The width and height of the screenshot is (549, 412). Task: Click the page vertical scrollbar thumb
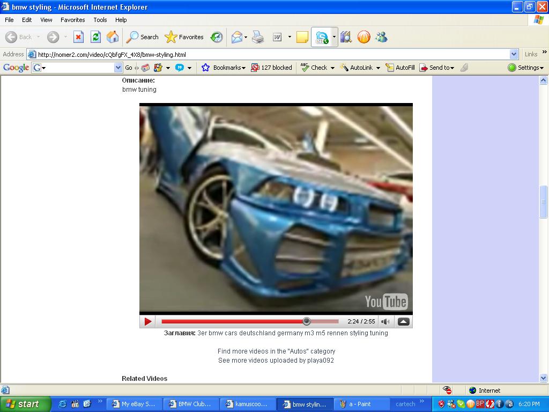544,202
